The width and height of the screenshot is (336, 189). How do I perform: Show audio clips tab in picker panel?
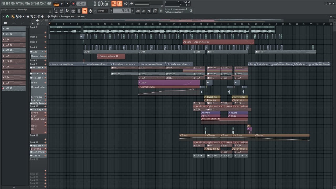pos(14,23)
